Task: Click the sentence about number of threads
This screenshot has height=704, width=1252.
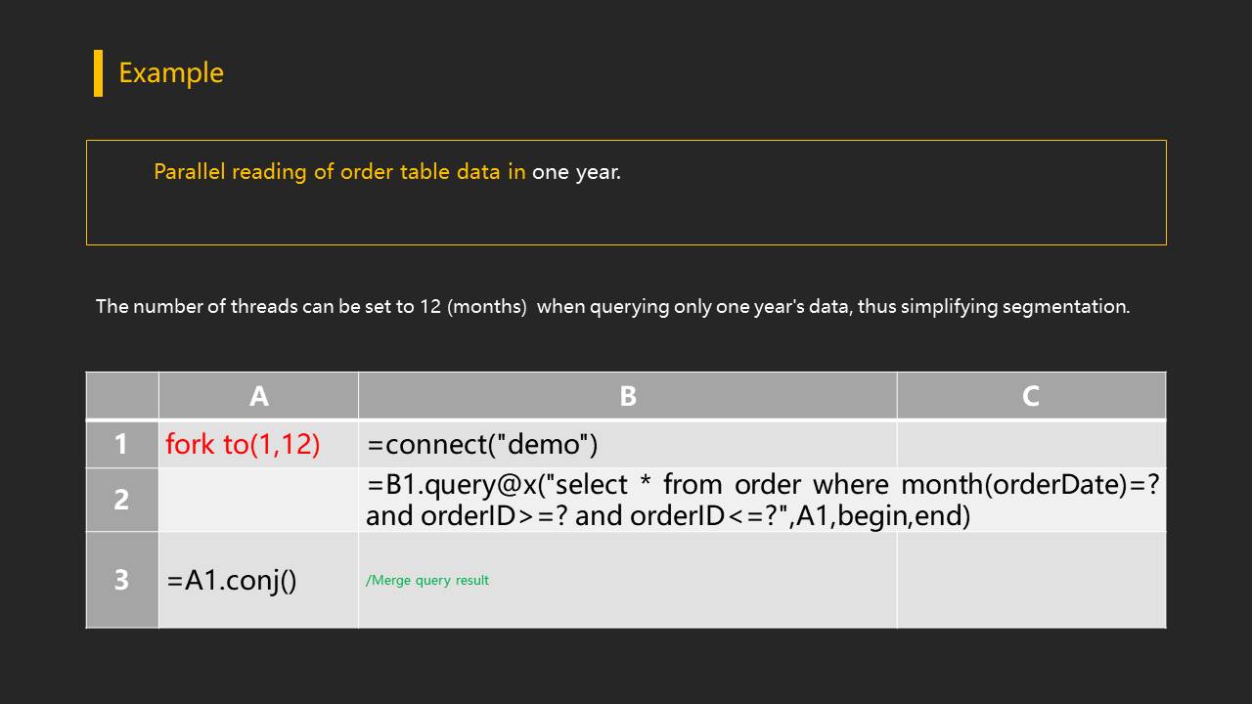Action: point(612,306)
